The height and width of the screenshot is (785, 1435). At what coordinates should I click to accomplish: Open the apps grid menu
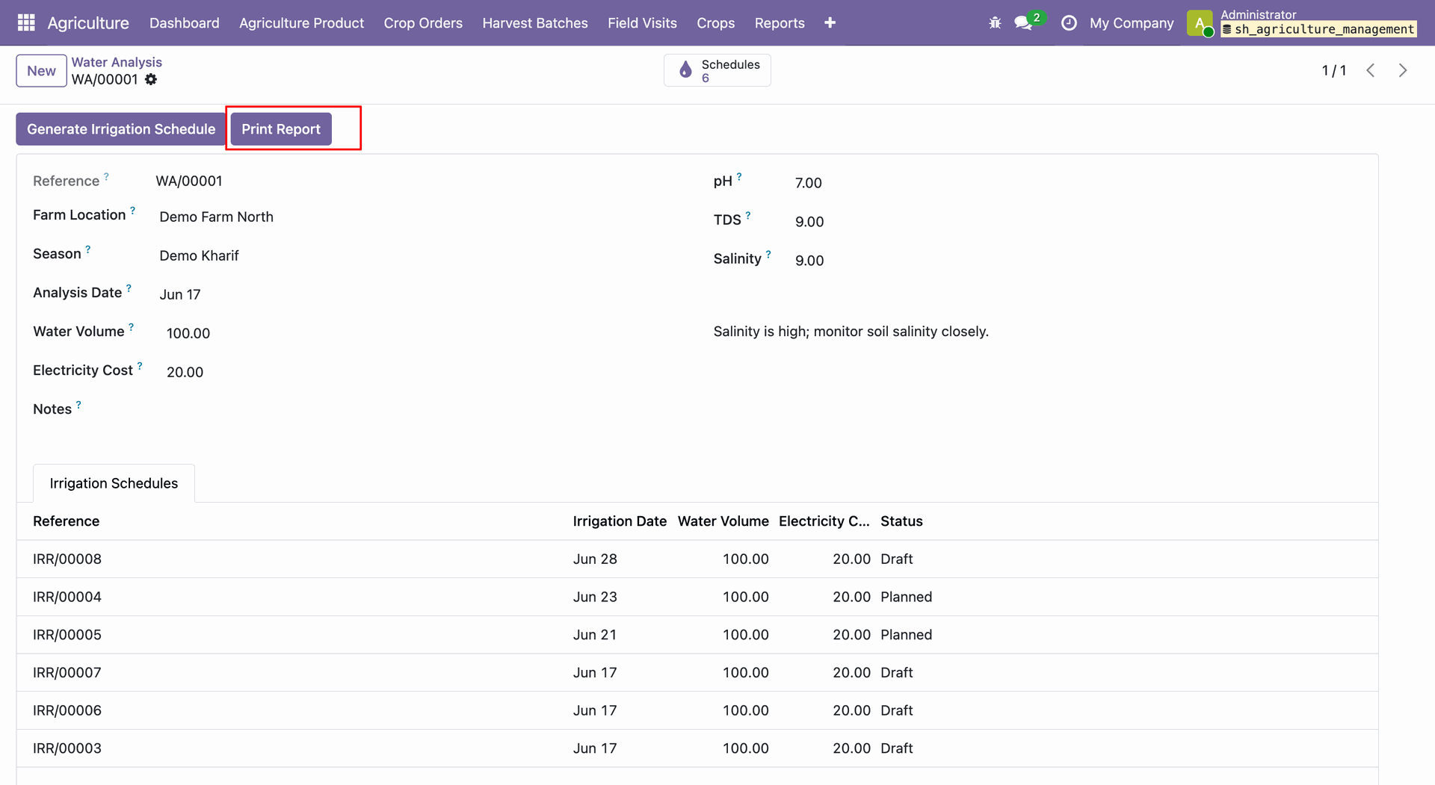click(26, 23)
